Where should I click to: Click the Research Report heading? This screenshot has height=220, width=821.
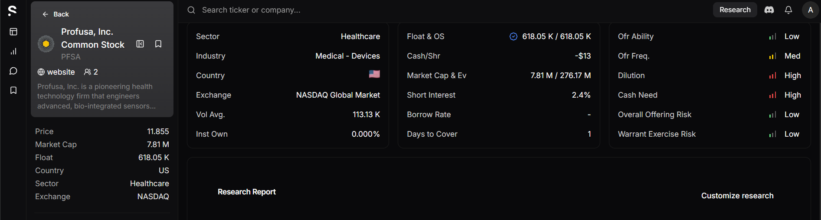(x=247, y=192)
